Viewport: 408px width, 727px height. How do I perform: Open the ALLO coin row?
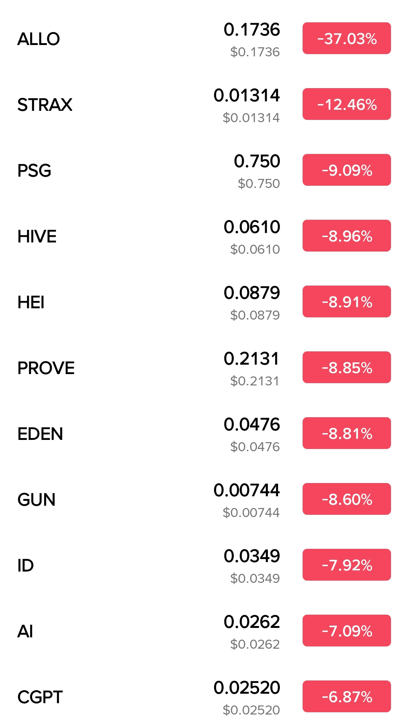point(204,39)
